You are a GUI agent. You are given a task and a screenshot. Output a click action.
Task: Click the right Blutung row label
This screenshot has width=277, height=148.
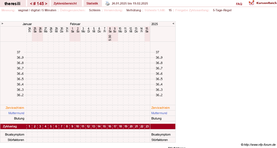point(156,119)
